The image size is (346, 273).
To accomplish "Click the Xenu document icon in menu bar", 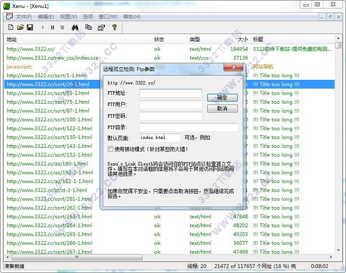I will 10,16.
